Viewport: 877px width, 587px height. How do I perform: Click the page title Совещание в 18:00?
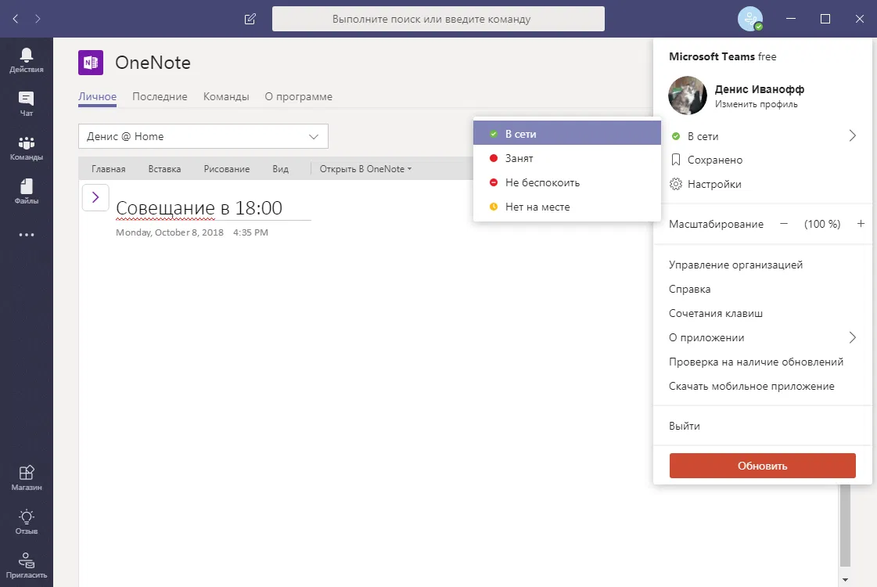click(199, 207)
